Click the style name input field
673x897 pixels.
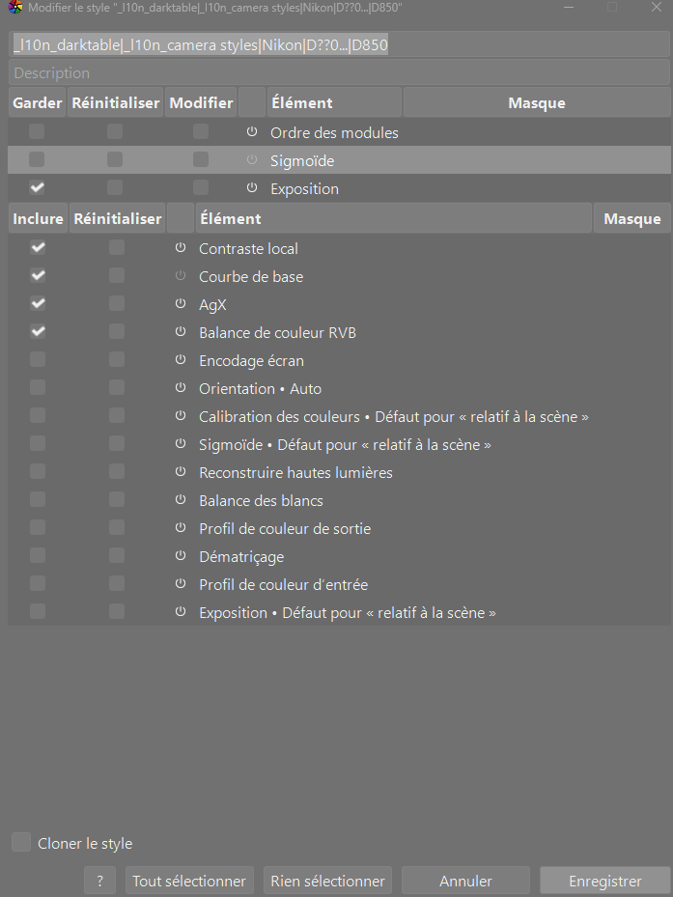tap(339, 44)
